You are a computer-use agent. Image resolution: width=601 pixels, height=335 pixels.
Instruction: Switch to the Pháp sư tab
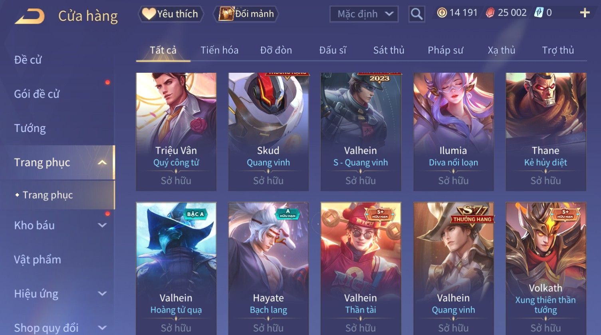tap(445, 50)
